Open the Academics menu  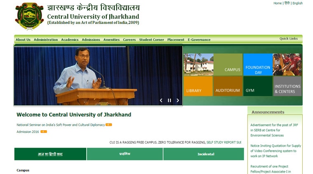coord(70,40)
